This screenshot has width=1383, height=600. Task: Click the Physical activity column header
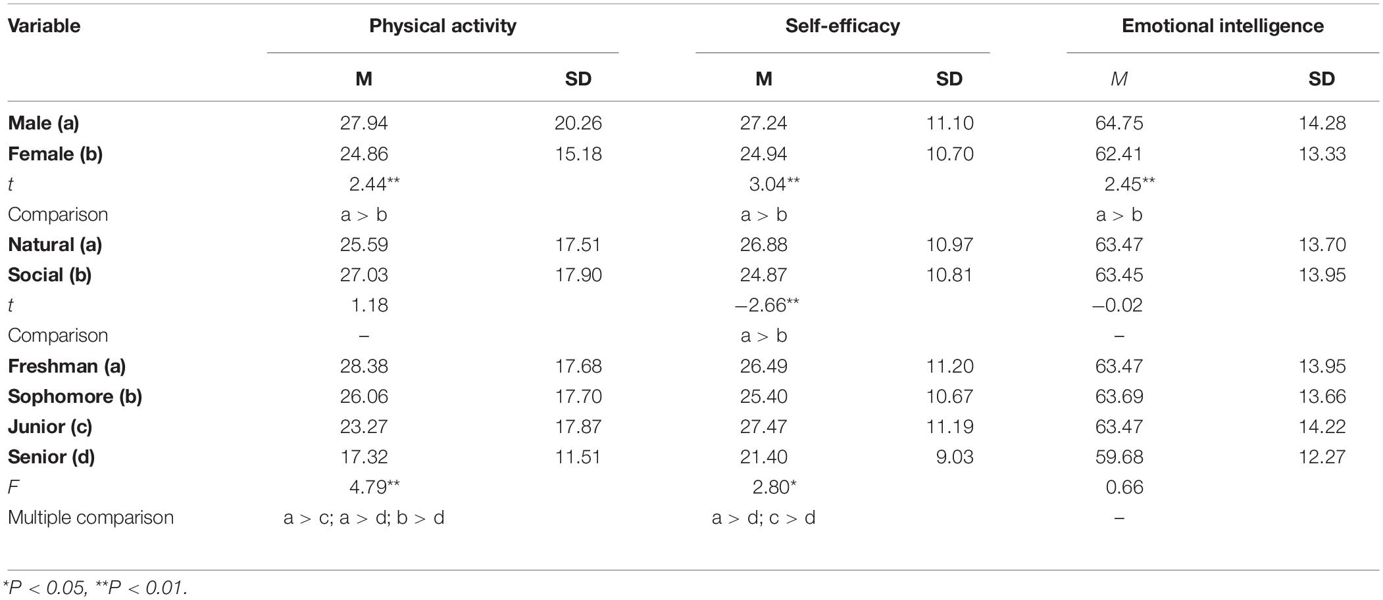click(443, 26)
